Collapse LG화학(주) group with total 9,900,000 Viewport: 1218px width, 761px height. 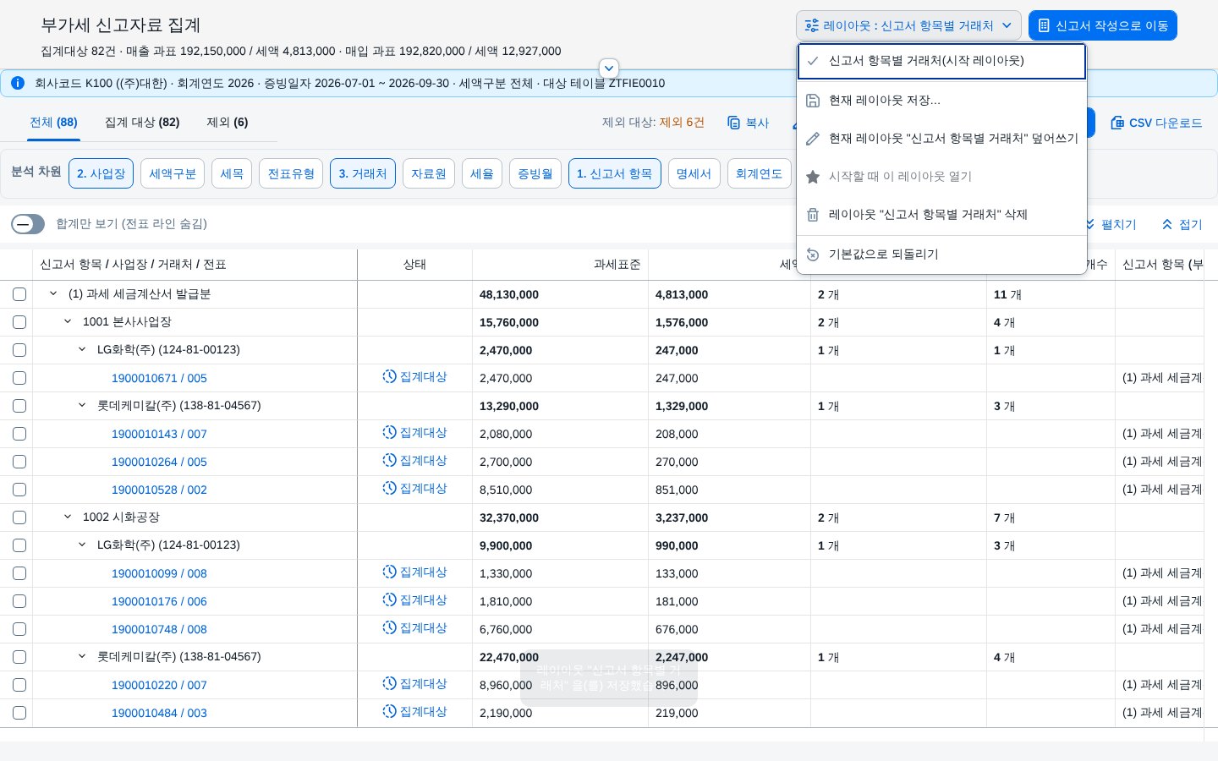[x=82, y=545]
